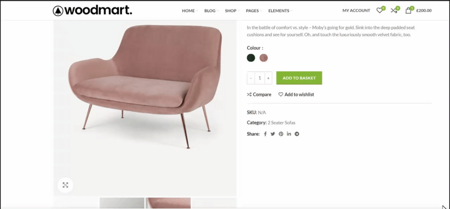Open the Blog menu item
Image resolution: width=450 pixels, height=209 pixels.
[x=211, y=11]
